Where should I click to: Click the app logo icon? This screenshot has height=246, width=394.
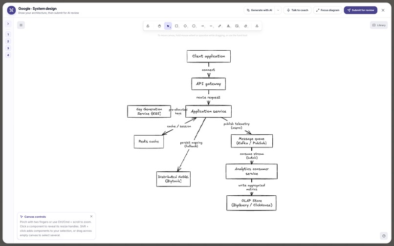point(11,10)
